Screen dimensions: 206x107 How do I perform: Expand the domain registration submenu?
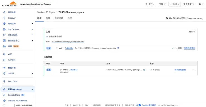point(33,24)
